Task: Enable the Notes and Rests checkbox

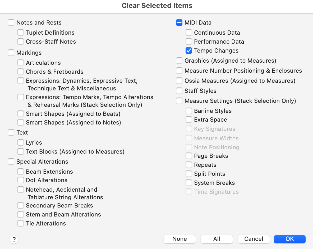Action: tap(11, 23)
